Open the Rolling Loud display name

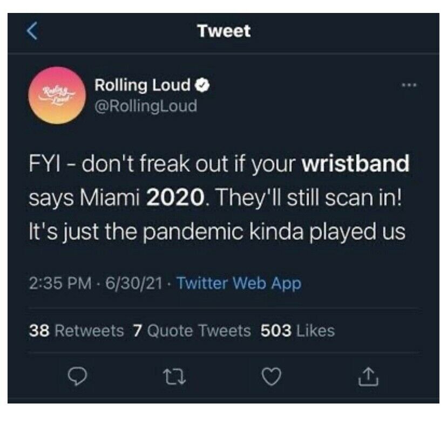tap(143, 85)
